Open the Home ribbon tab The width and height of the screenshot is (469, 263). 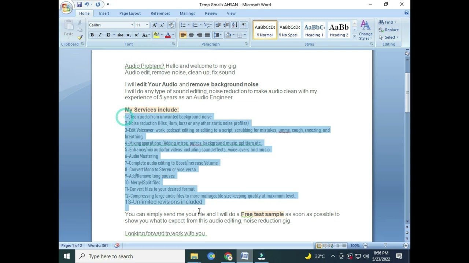84,14
